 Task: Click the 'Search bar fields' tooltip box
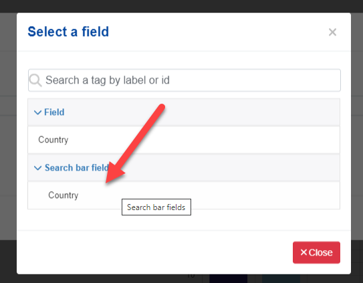pyautogui.click(x=156, y=207)
